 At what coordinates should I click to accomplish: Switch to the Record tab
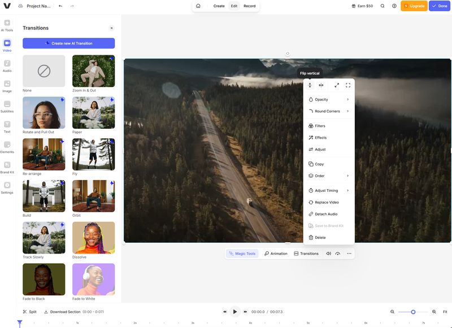(x=249, y=6)
